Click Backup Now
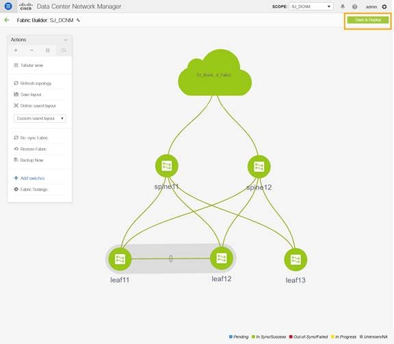Screen dimensions: 394x344 [29, 160]
